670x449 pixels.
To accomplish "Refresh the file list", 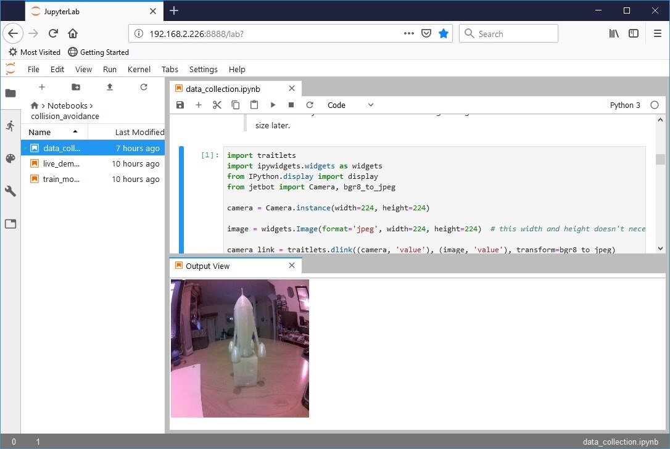I will (x=144, y=87).
